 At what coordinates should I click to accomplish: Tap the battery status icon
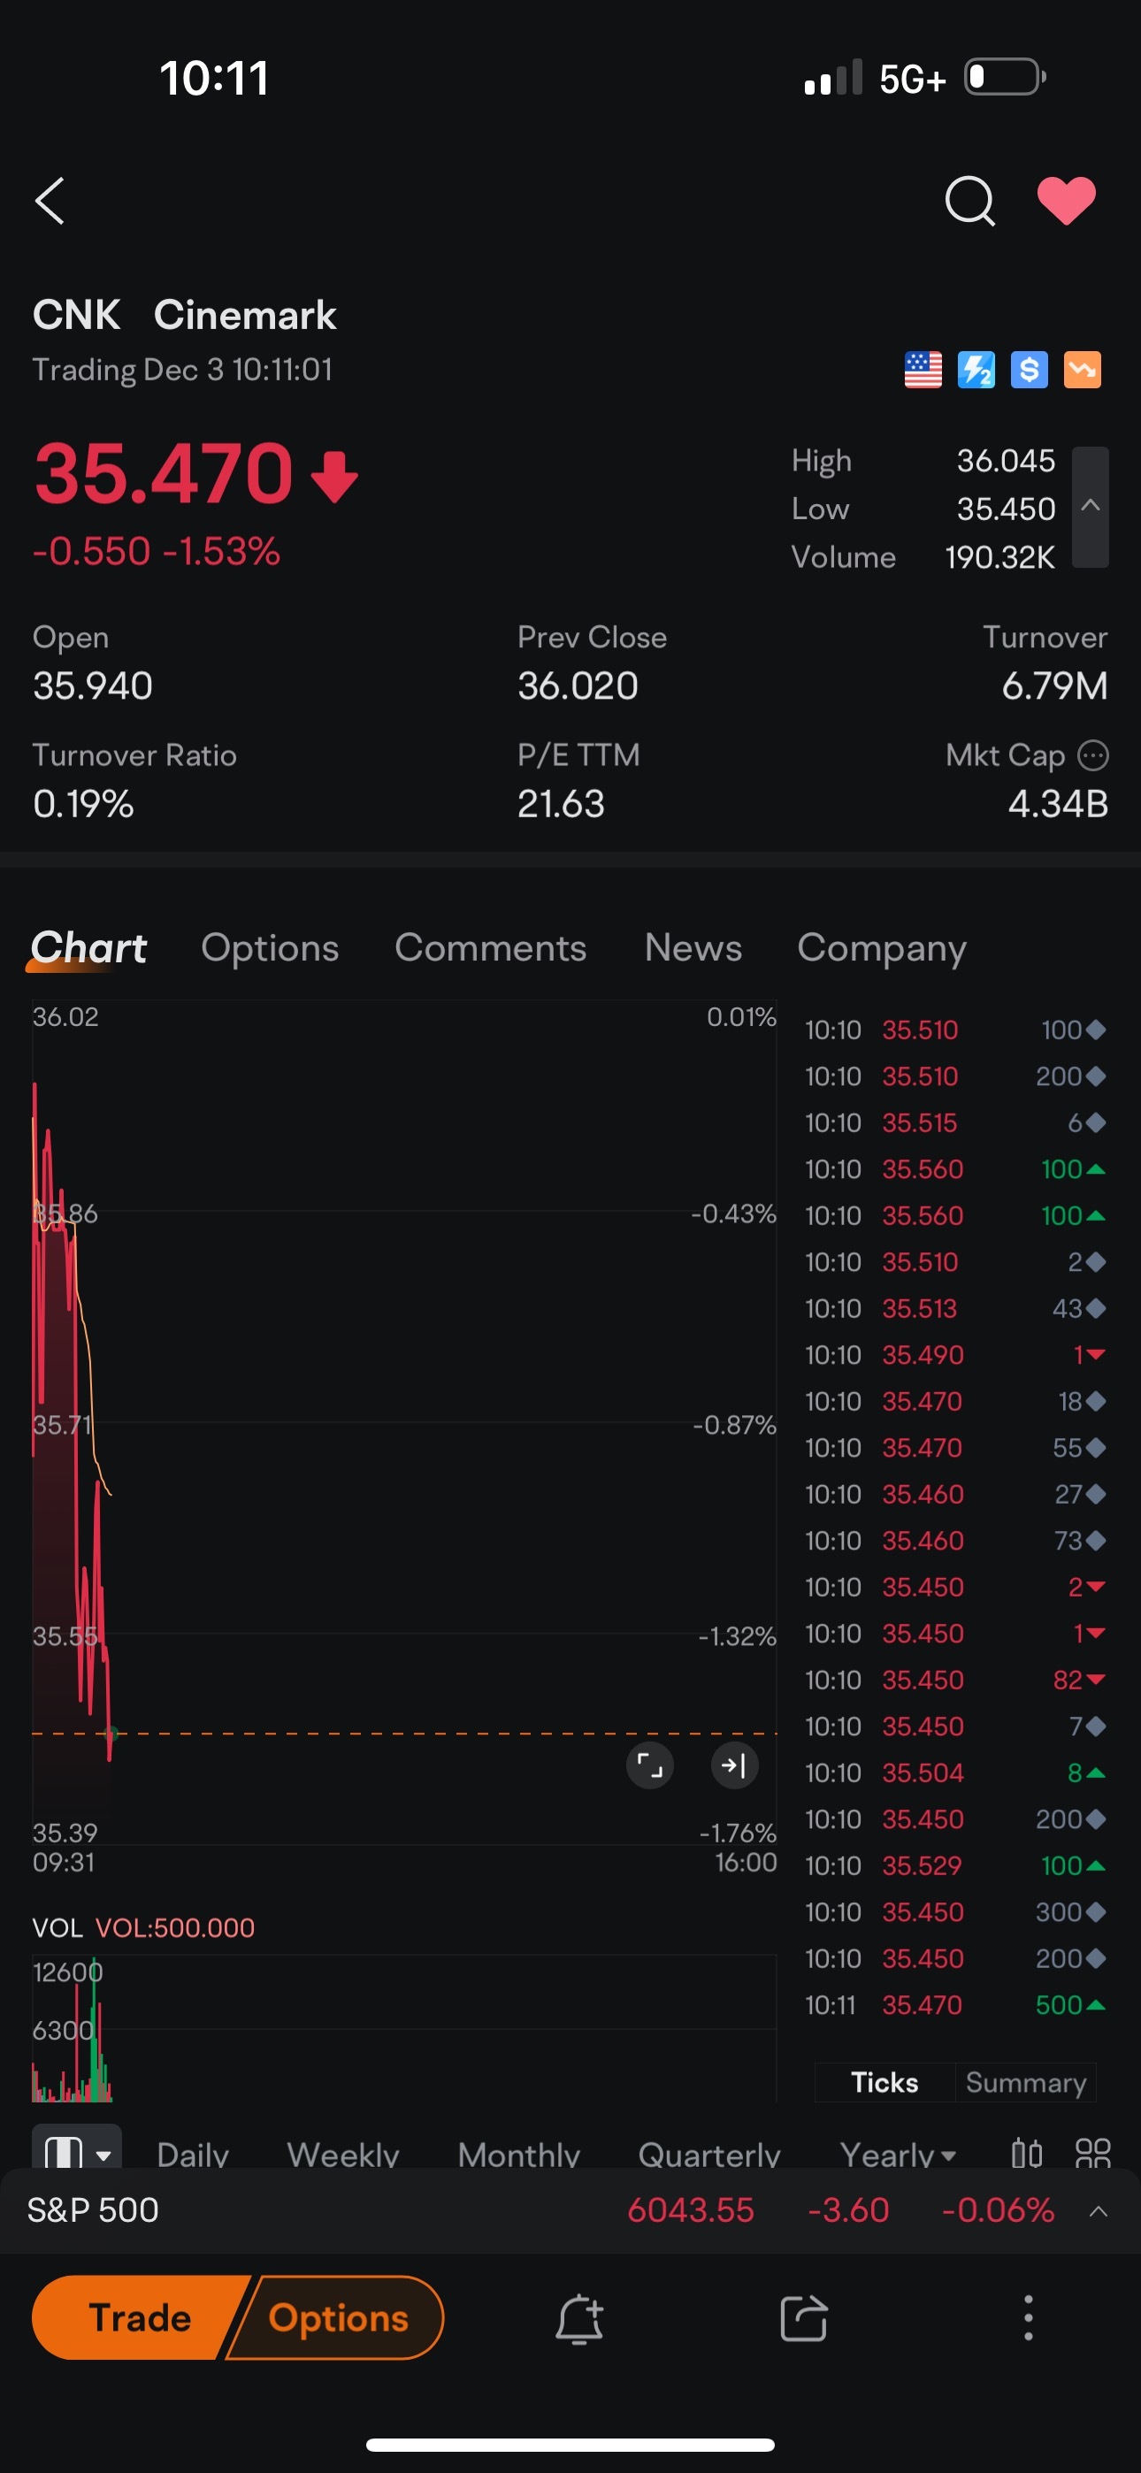[x=1005, y=77]
